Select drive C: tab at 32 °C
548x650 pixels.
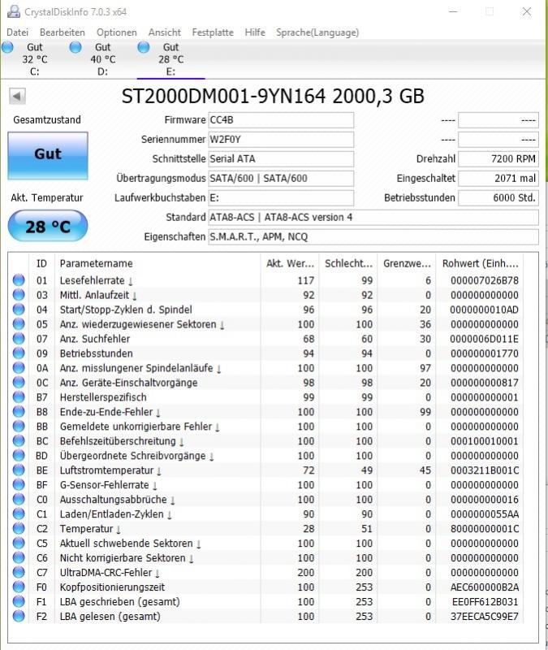click(35, 59)
